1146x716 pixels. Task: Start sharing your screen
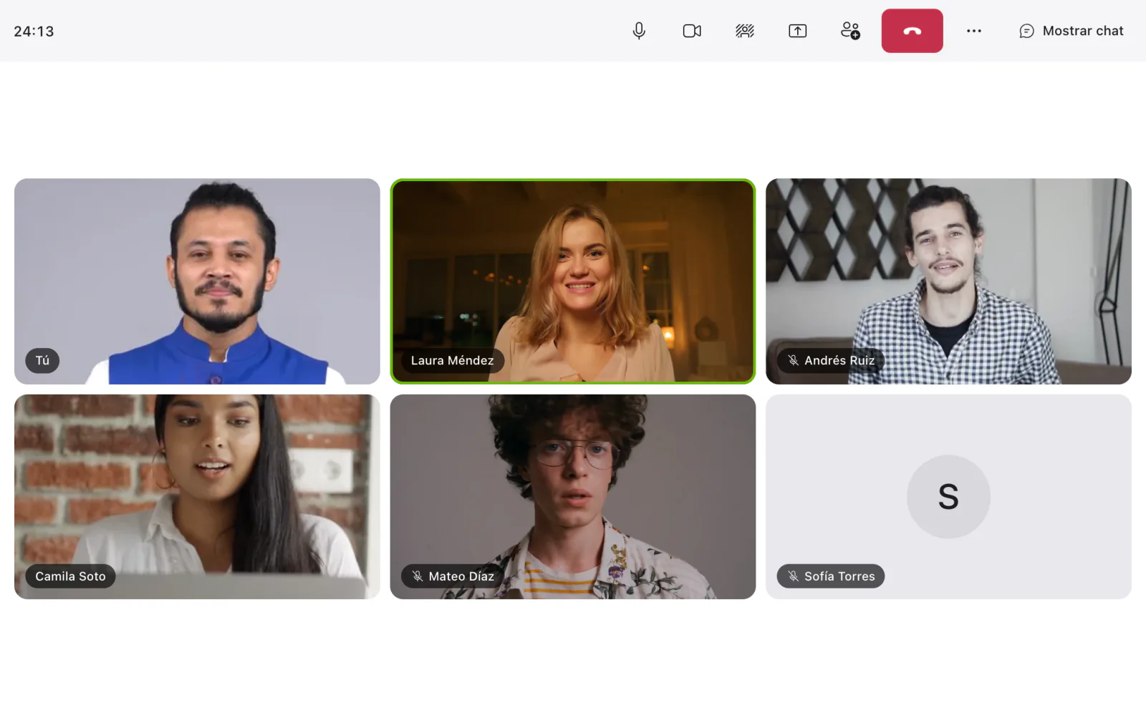[x=797, y=31]
